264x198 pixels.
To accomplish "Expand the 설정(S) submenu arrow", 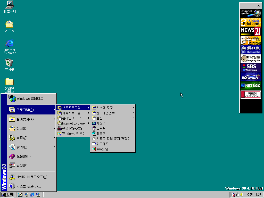I will pos(54,138).
